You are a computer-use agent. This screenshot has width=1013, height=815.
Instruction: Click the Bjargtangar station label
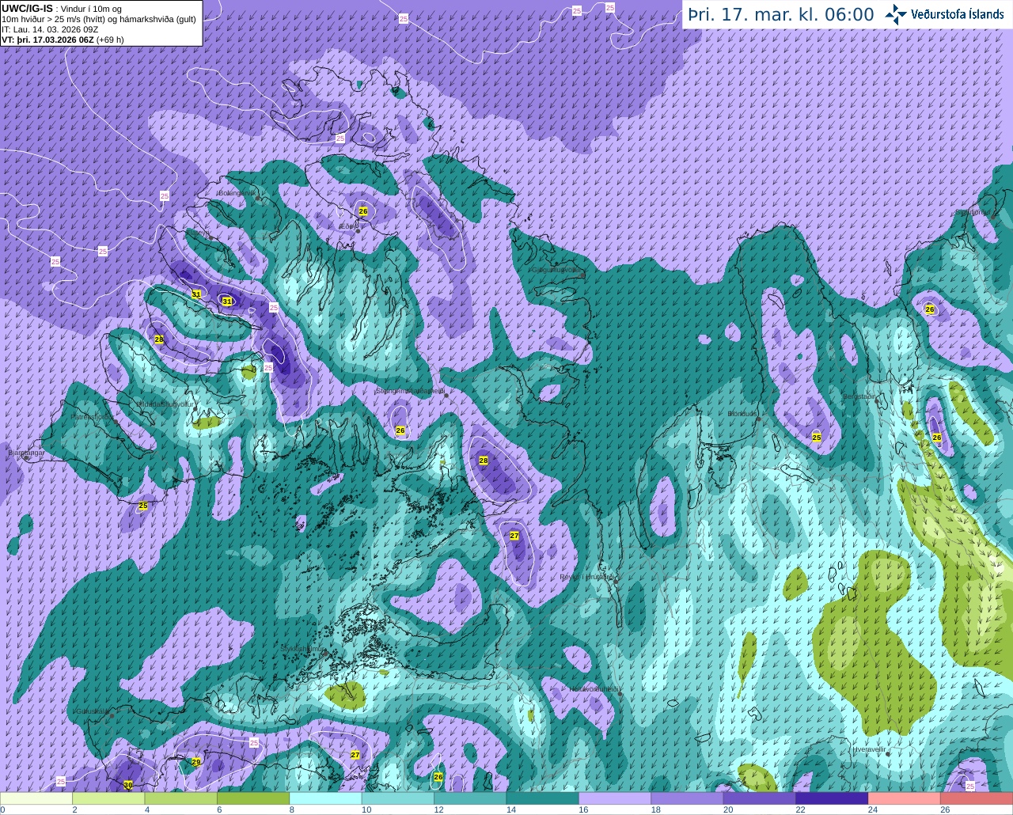tap(26, 453)
